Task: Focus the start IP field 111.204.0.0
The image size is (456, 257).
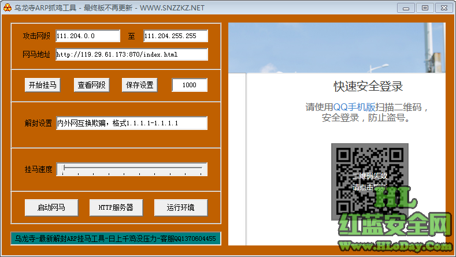Action: coord(88,36)
